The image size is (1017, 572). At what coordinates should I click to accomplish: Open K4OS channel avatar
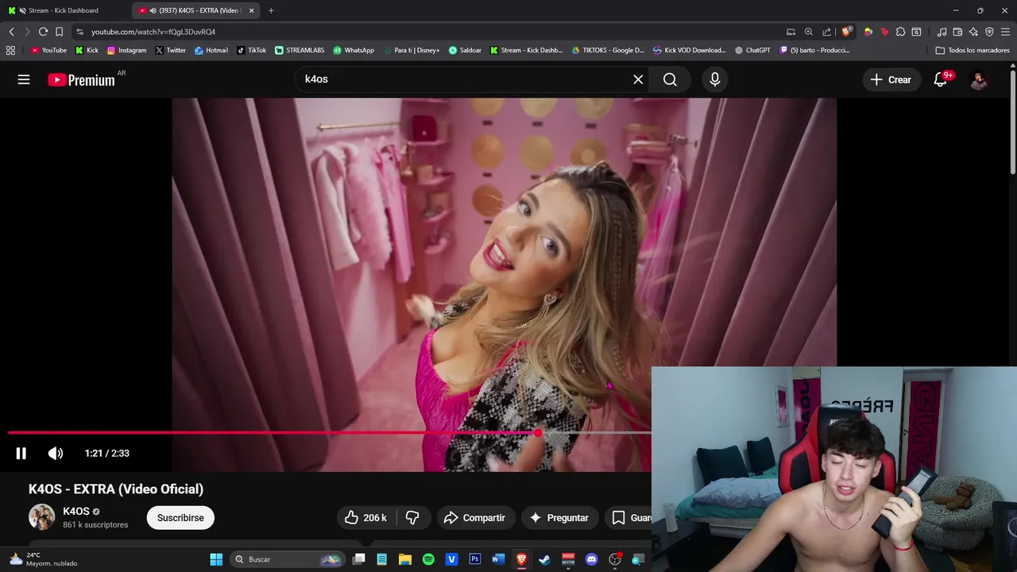[41, 517]
